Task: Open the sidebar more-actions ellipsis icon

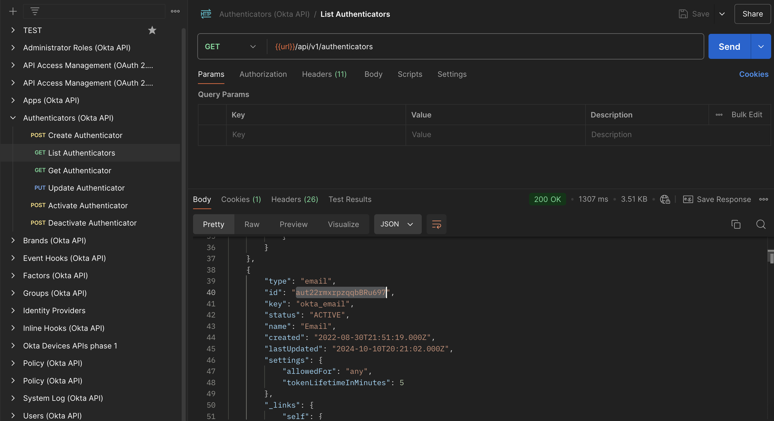Action: point(175,11)
